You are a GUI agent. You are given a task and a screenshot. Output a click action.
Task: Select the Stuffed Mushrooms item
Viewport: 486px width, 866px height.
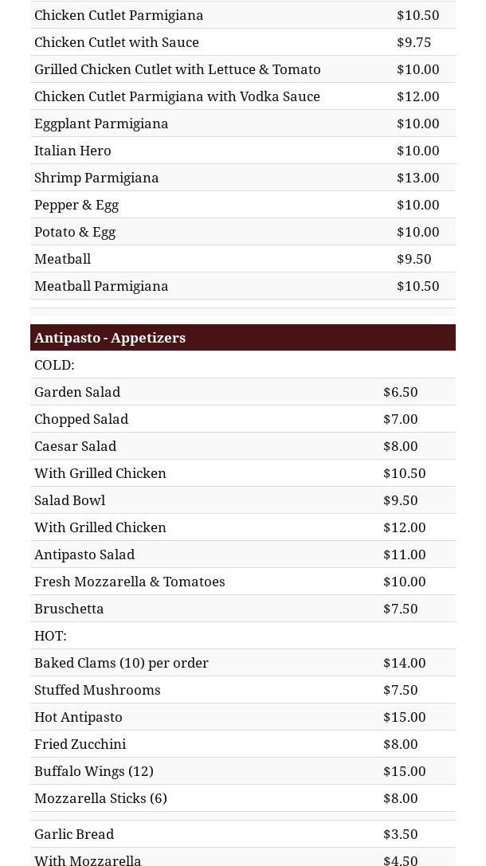coord(97,690)
